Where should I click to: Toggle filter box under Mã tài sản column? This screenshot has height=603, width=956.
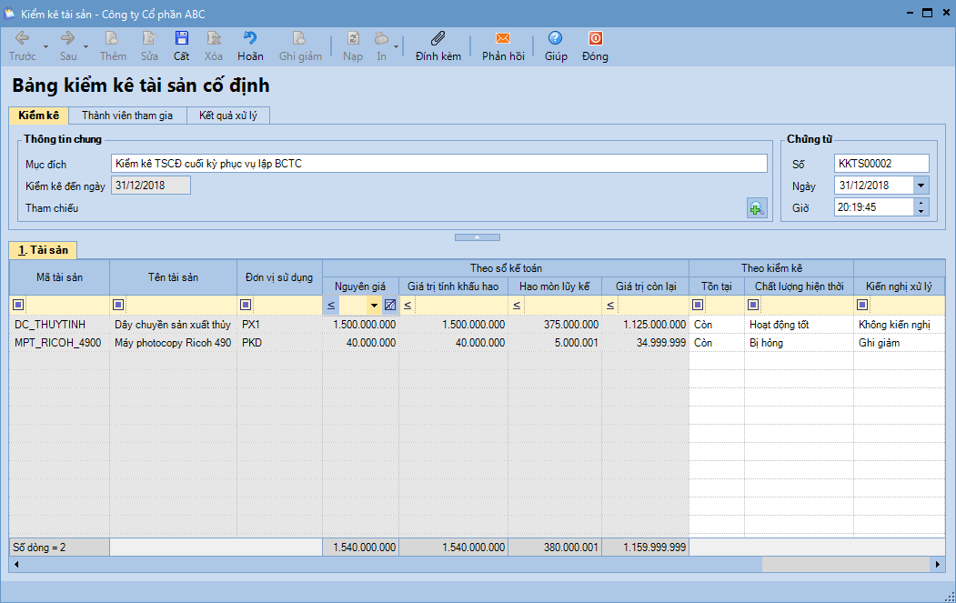tap(19, 306)
